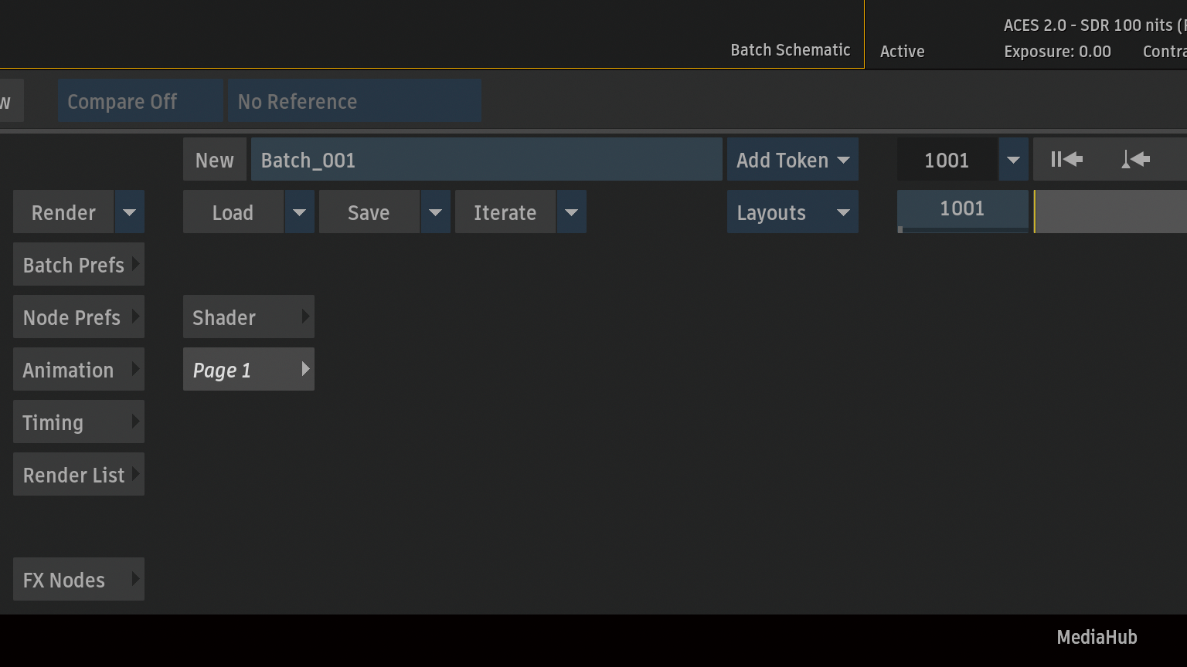Click the timeline bar at frame 1001
Screen dimensions: 1187x667
pyautogui.click(x=962, y=209)
